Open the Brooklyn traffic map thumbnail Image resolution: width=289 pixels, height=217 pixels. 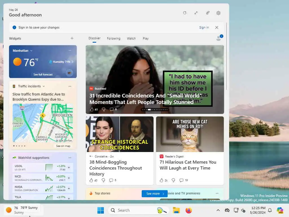[x=43, y=123]
